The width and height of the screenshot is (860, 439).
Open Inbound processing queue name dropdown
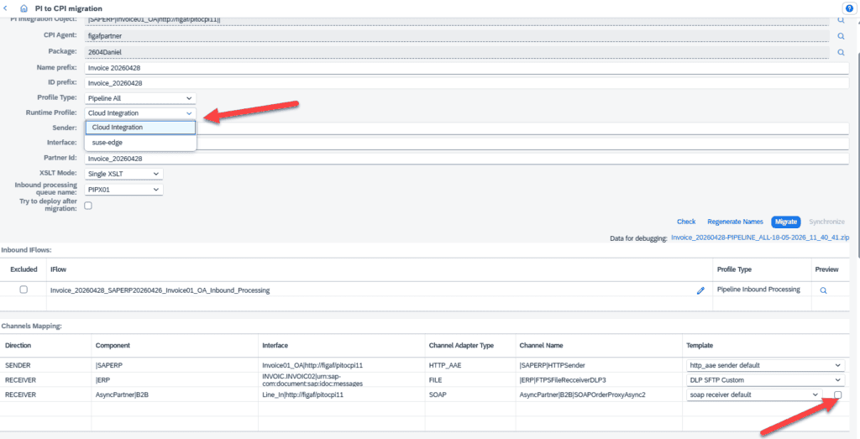[124, 190]
